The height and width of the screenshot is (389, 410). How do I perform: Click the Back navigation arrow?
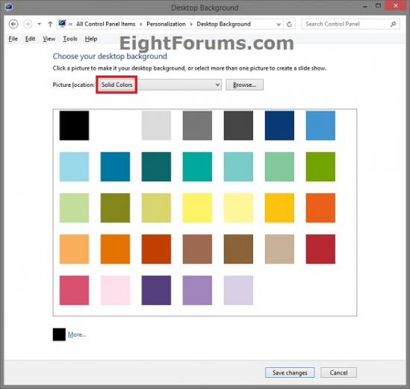[x=13, y=24]
